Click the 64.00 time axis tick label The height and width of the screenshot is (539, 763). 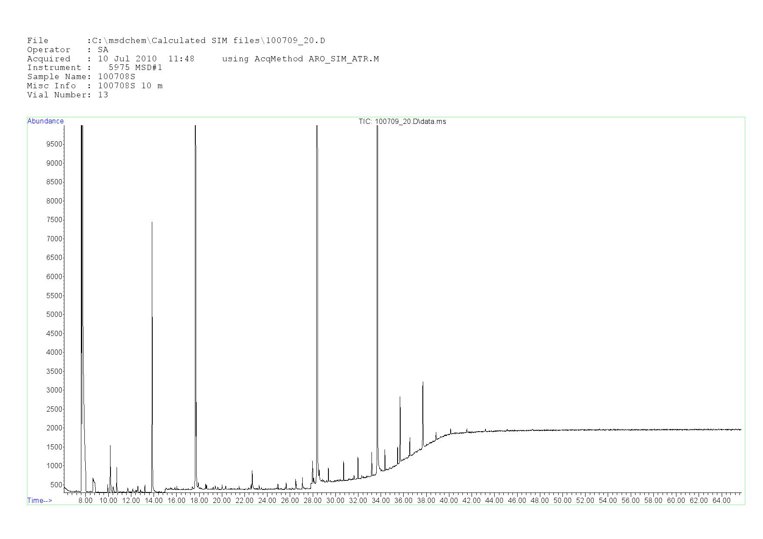point(721,501)
